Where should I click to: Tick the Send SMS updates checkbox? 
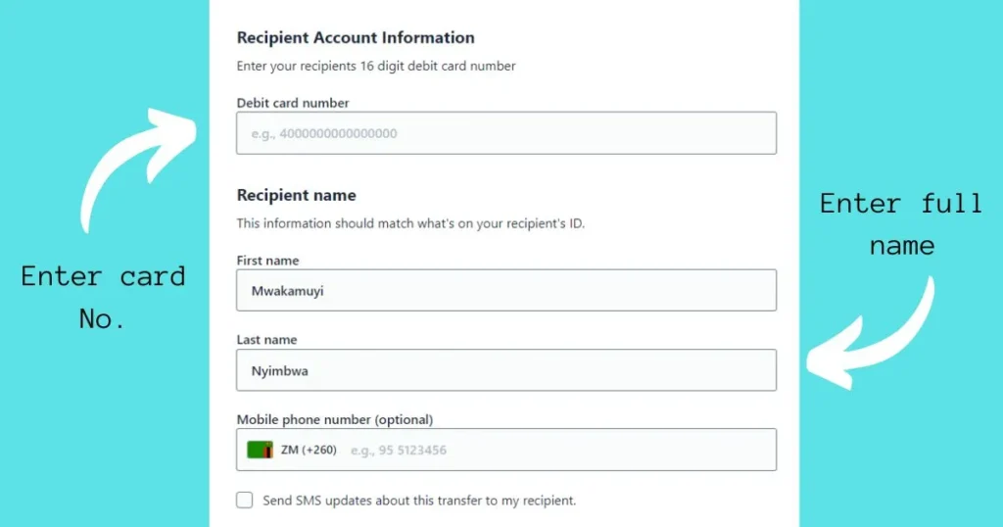point(244,501)
